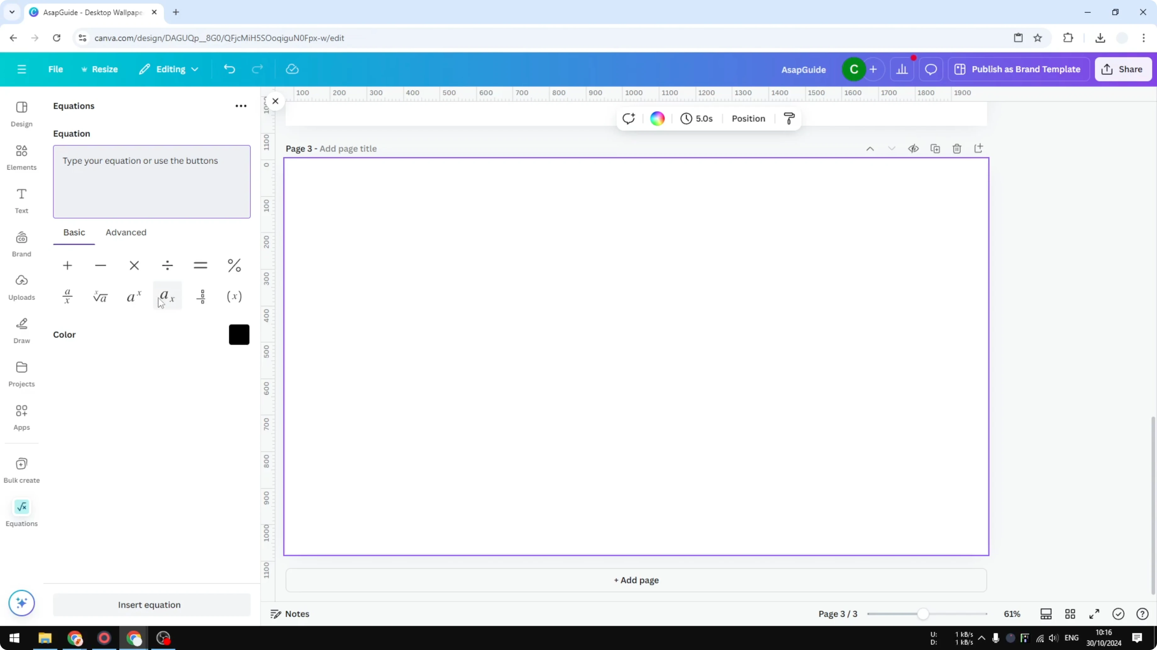Screen dimensions: 1157x650
Task: Open the black equation color swatch
Action: (239, 334)
